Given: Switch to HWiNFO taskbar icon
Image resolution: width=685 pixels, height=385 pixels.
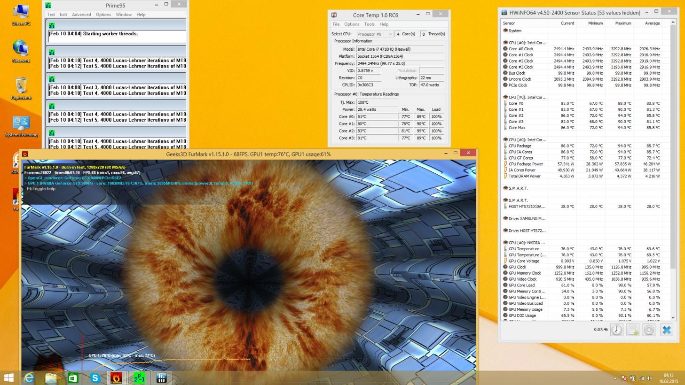Looking at the screenshot, I should [x=161, y=377].
